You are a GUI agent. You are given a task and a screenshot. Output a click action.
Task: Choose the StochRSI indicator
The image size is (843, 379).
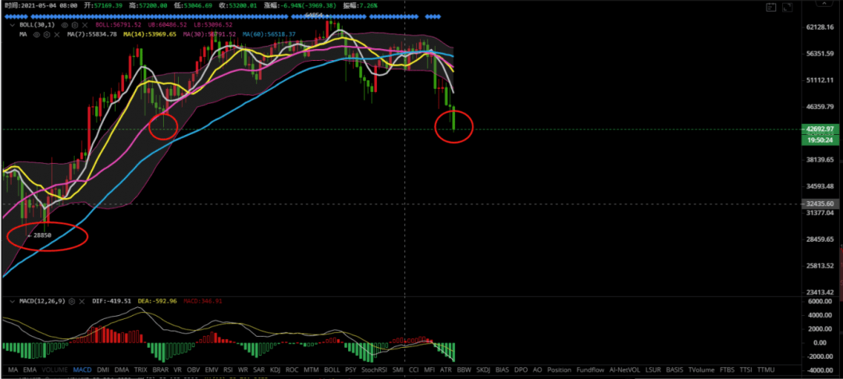pyautogui.click(x=375, y=370)
